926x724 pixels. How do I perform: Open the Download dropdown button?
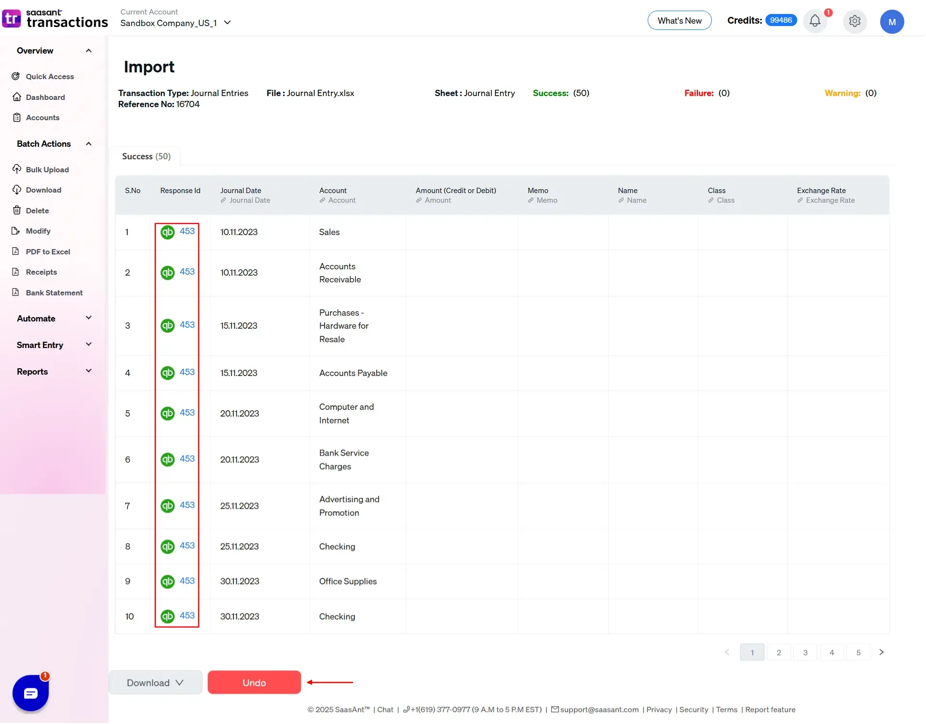pyautogui.click(x=155, y=682)
